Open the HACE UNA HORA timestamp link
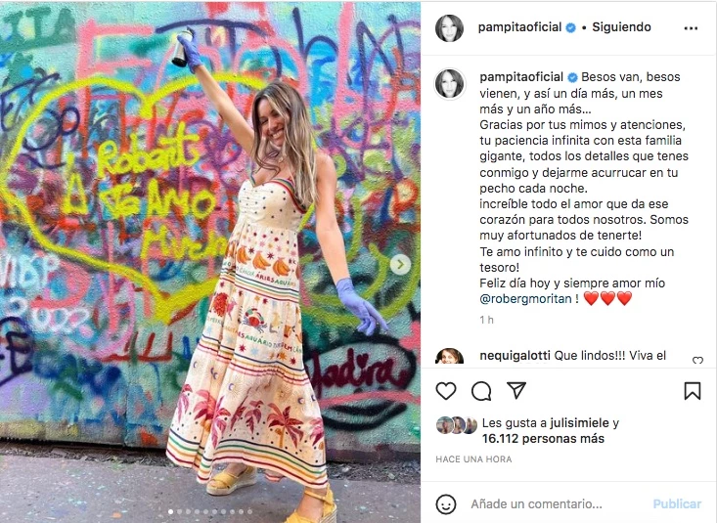Screen dimensions: 717x523 (x=473, y=459)
